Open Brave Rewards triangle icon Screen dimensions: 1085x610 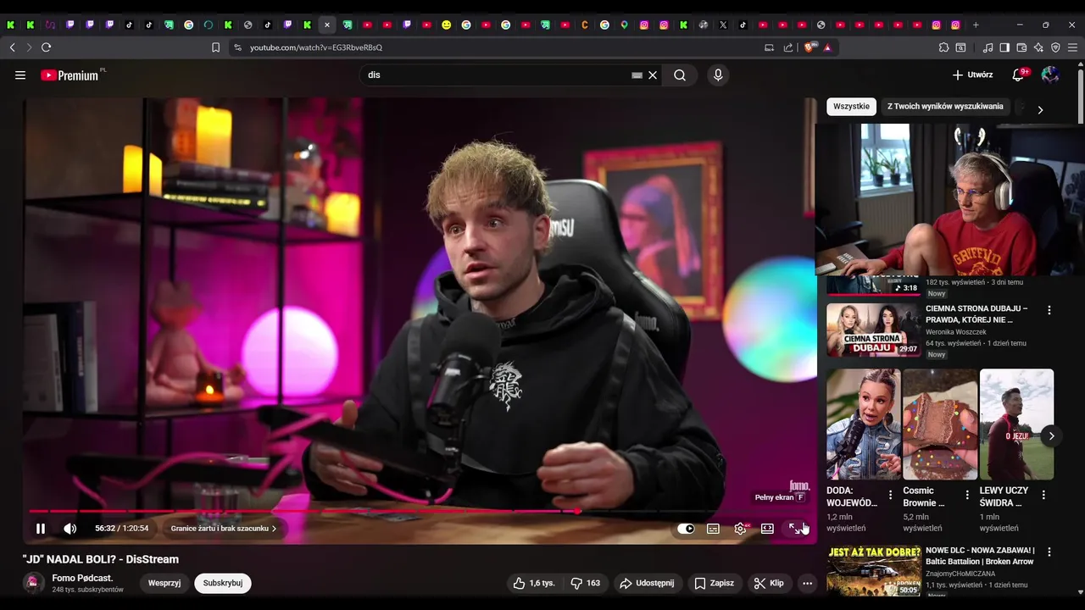click(827, 47)
